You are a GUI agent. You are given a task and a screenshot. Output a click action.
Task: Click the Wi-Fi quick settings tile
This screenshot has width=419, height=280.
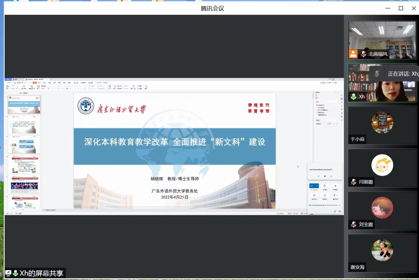point(312,186)
